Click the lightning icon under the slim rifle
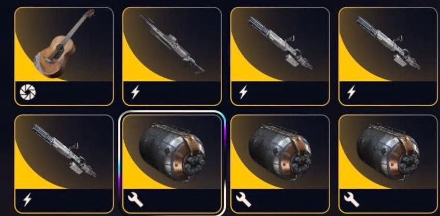440x216 pixels. [x=135, y=92]
